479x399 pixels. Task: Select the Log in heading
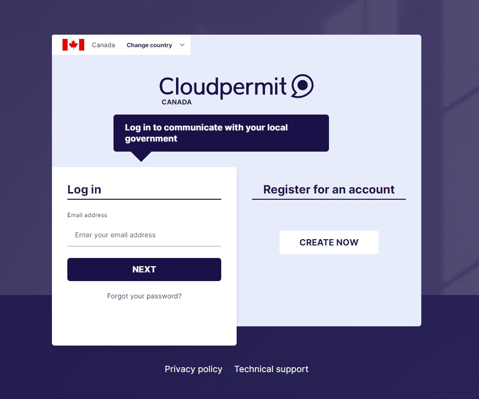84,190
